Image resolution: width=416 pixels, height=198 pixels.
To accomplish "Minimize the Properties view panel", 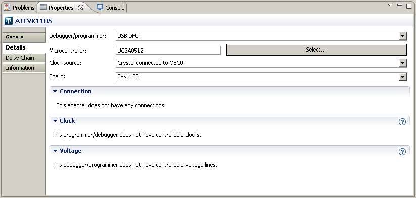I will click(399, 5).
